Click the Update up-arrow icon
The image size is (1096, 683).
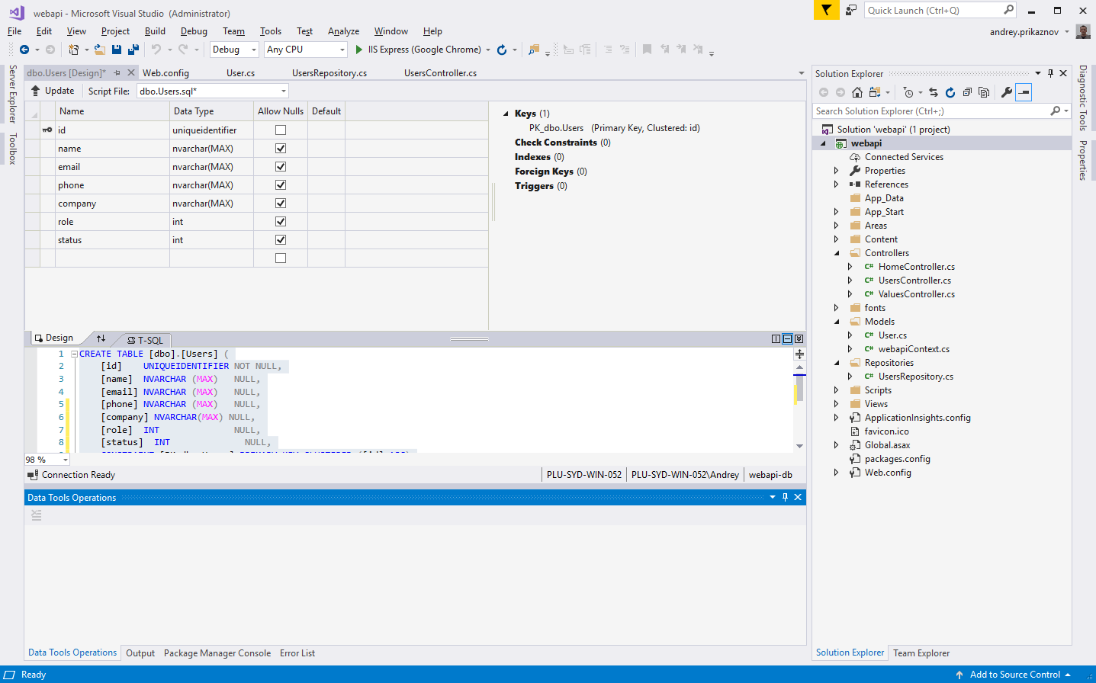point(35,91)
